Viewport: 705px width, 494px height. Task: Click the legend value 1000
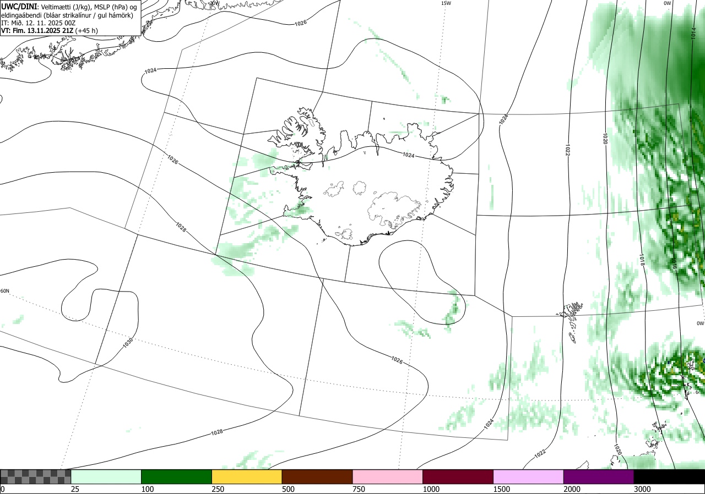click(x=431, y=489)
